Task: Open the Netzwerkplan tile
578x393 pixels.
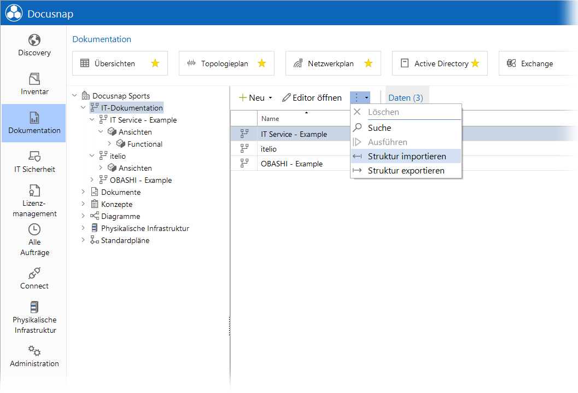Action: click(x=333, y=63)
